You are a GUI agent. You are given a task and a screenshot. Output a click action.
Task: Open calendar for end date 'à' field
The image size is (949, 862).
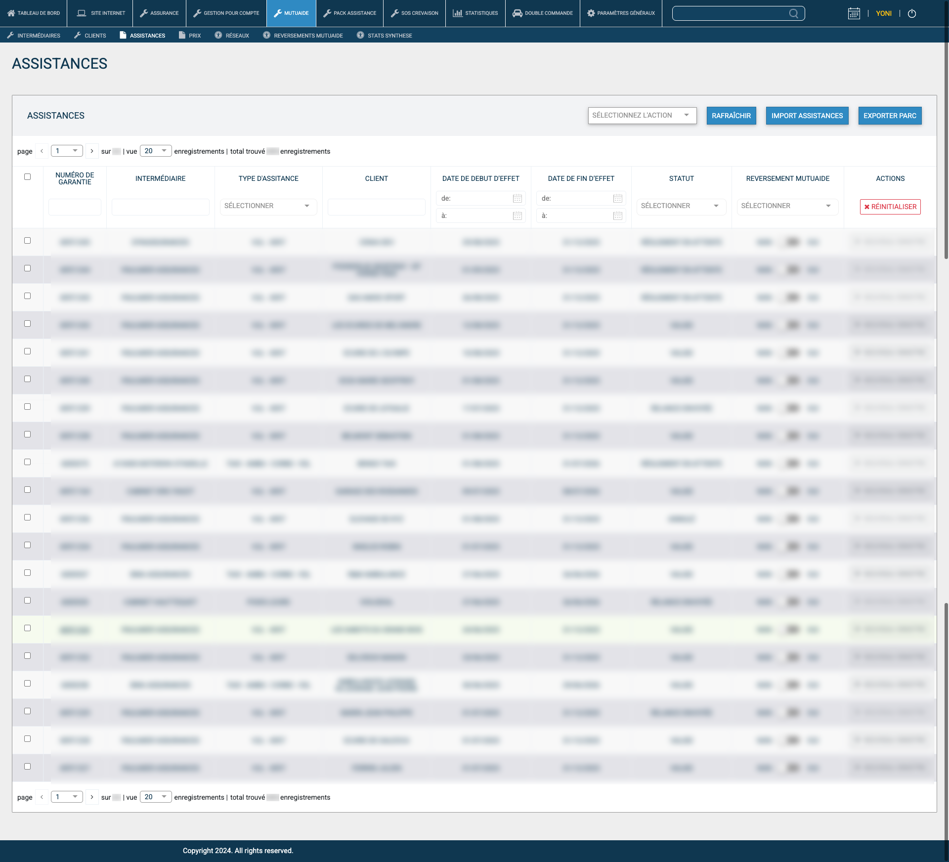(617, 215)
